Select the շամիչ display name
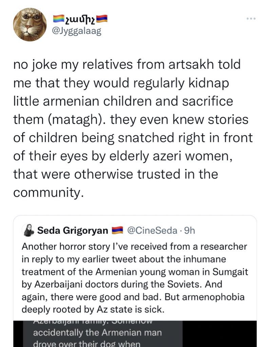The width and height of the screenshot is (270, 347). [80, 19]
